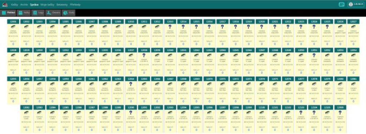Click the cache icon on card 12001
This screenshot has width=366, height=134.
tap(13, 27)
